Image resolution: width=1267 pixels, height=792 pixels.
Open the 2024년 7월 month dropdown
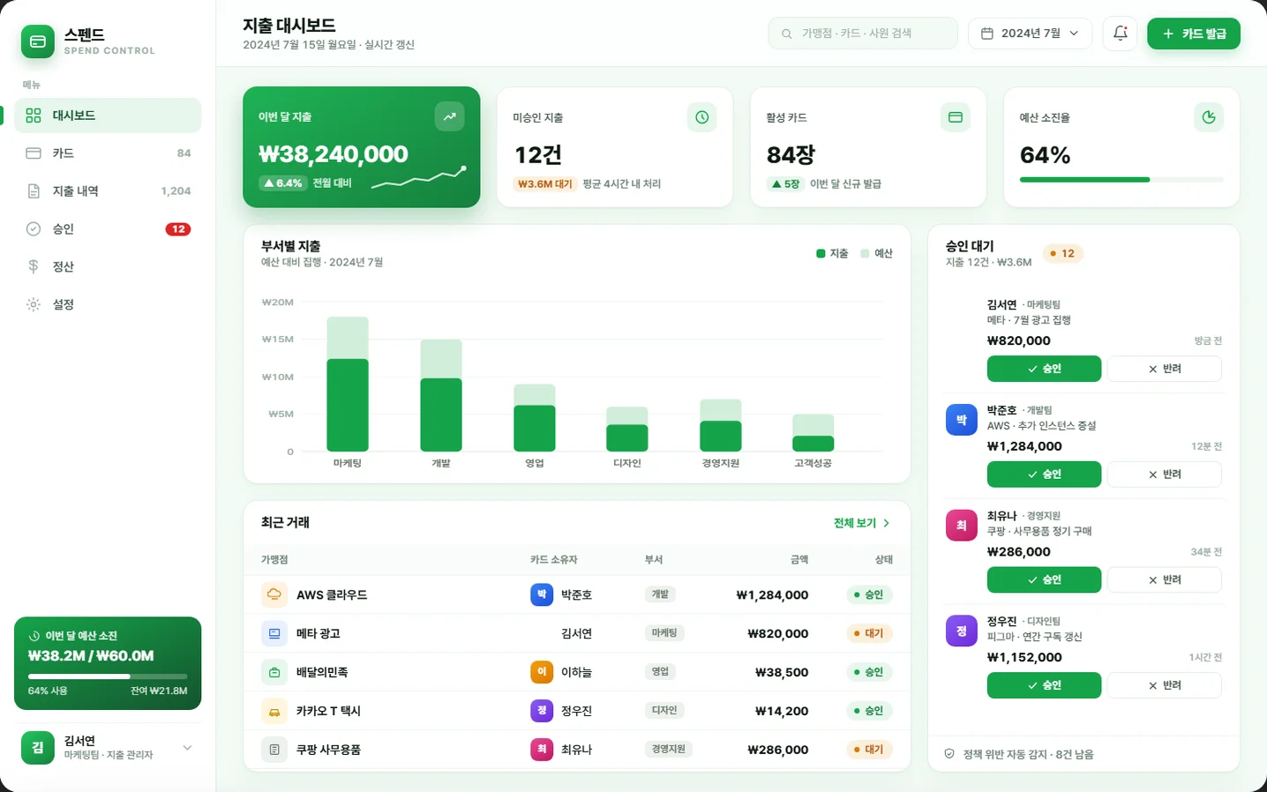[x=1030, y=34]
